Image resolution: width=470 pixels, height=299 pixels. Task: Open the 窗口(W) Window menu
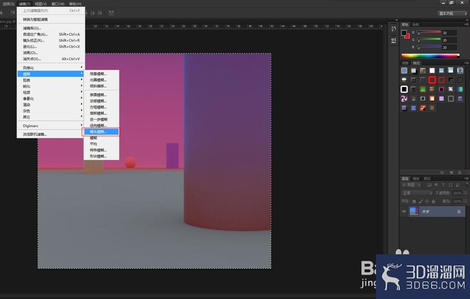(58, 4)
